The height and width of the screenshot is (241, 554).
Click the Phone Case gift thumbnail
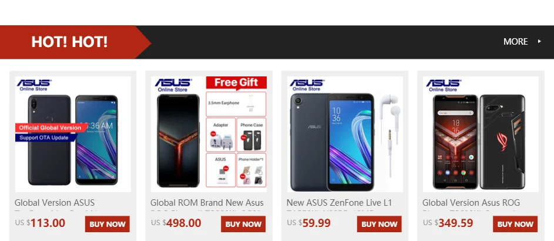click(251, 135)
